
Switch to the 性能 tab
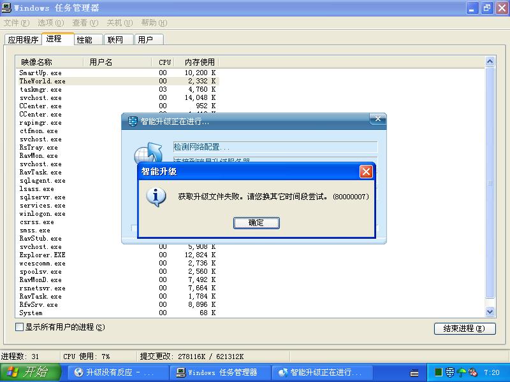click(x=89, y=39)
